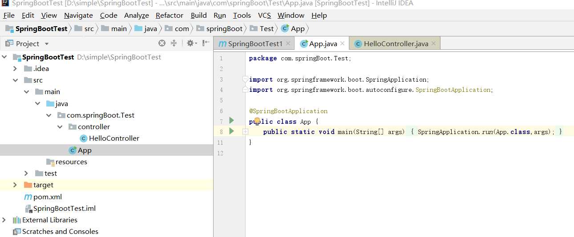Viewport: 574px width, 237px height.
Task: Close the App.java editor tab
Action: pos(342,43)
